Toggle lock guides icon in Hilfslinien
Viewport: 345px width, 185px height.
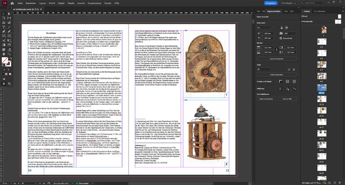(287, 89)
